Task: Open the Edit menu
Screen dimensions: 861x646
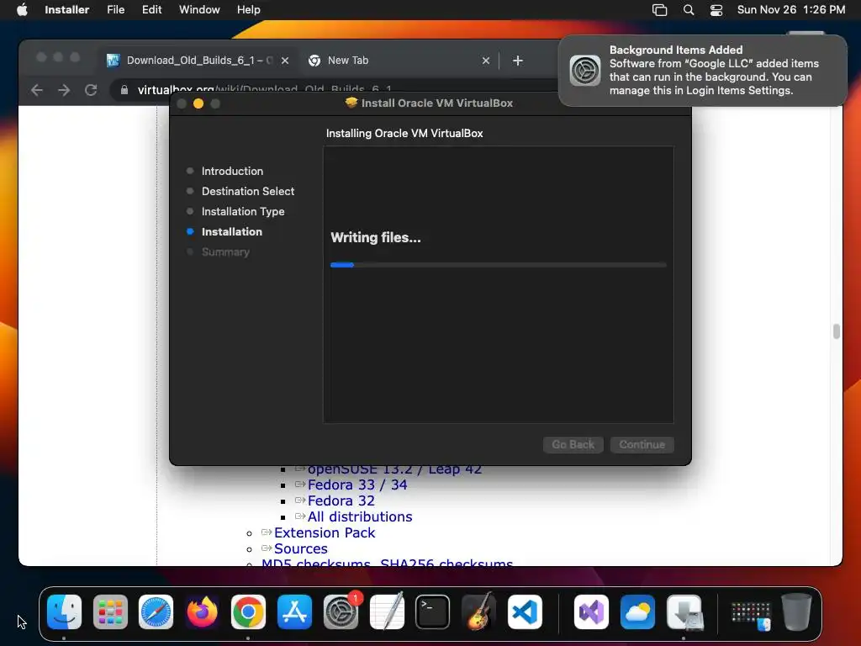Action: (x=151, y=10)
